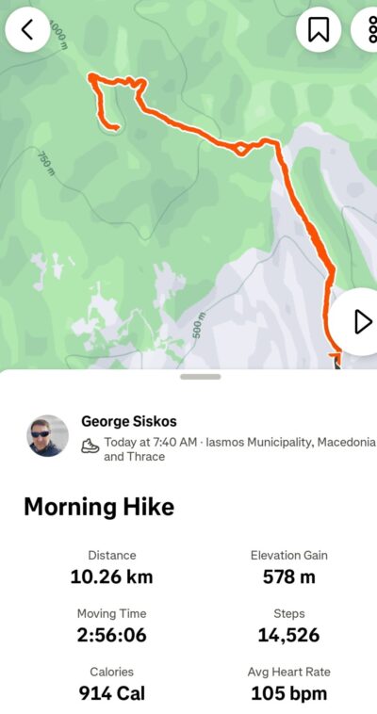Play the route flyover animation

[358, 321]
